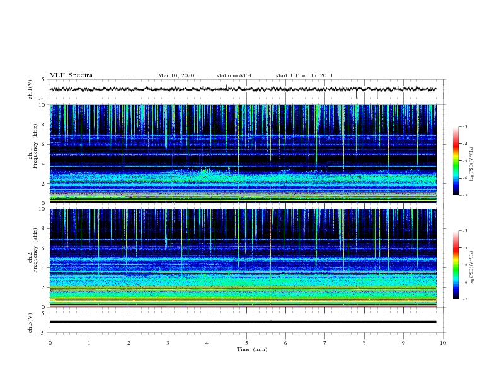
Task: Click the 1 tick on the Time axis
Action: click(89, 343)
